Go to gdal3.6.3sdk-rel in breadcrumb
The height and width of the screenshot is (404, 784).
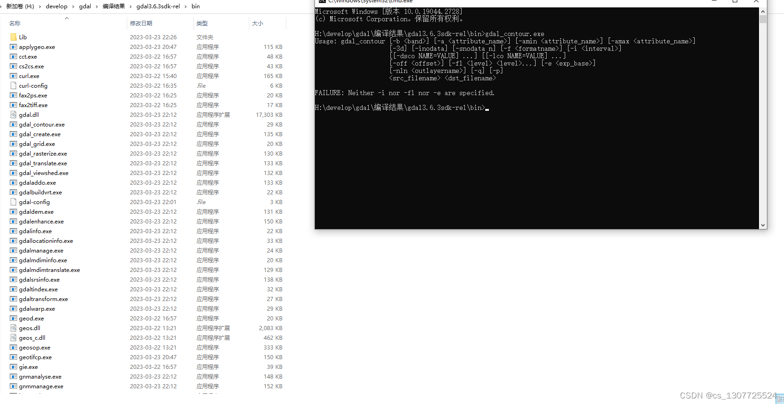pyautogui.click(x=158, y=6)
